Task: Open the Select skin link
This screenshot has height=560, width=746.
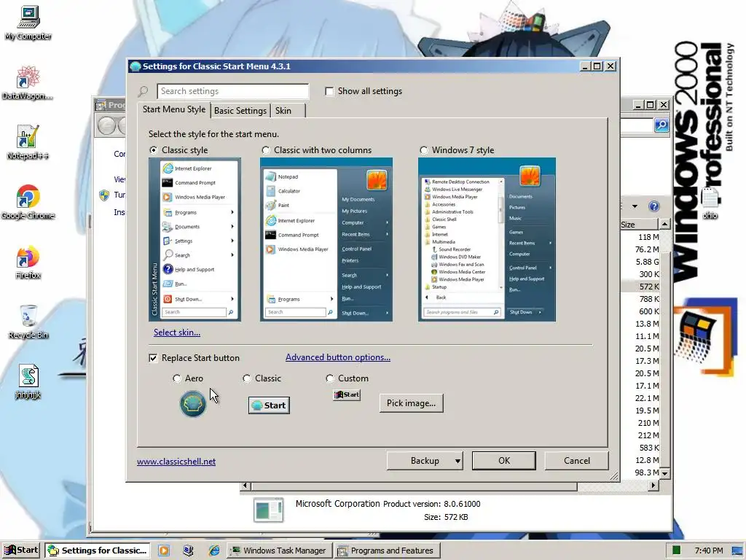Action: click(177, 332)
